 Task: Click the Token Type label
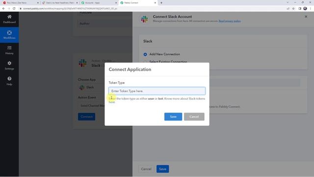(117, 83)
